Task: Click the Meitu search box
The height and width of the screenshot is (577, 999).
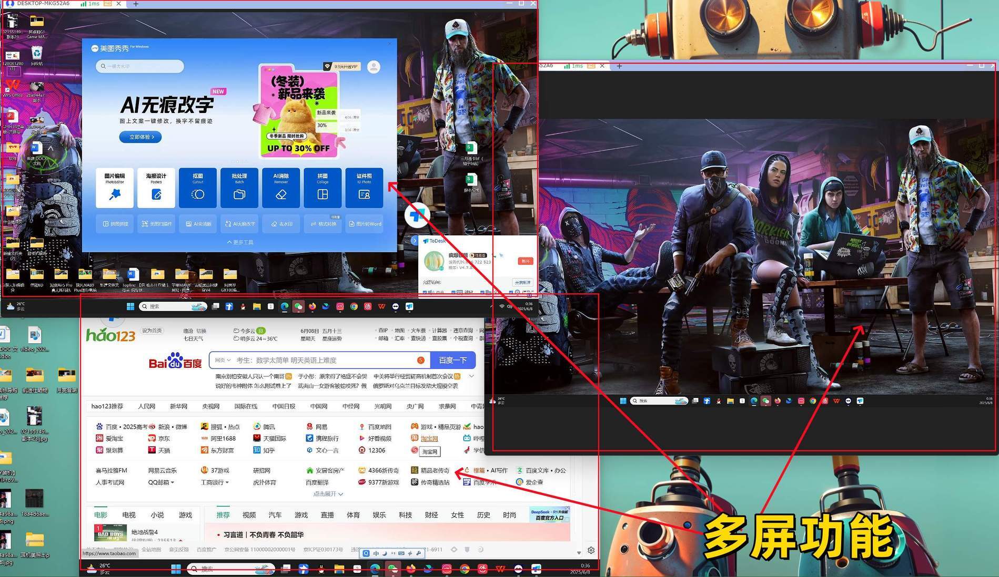Action: tap(140, 66)
